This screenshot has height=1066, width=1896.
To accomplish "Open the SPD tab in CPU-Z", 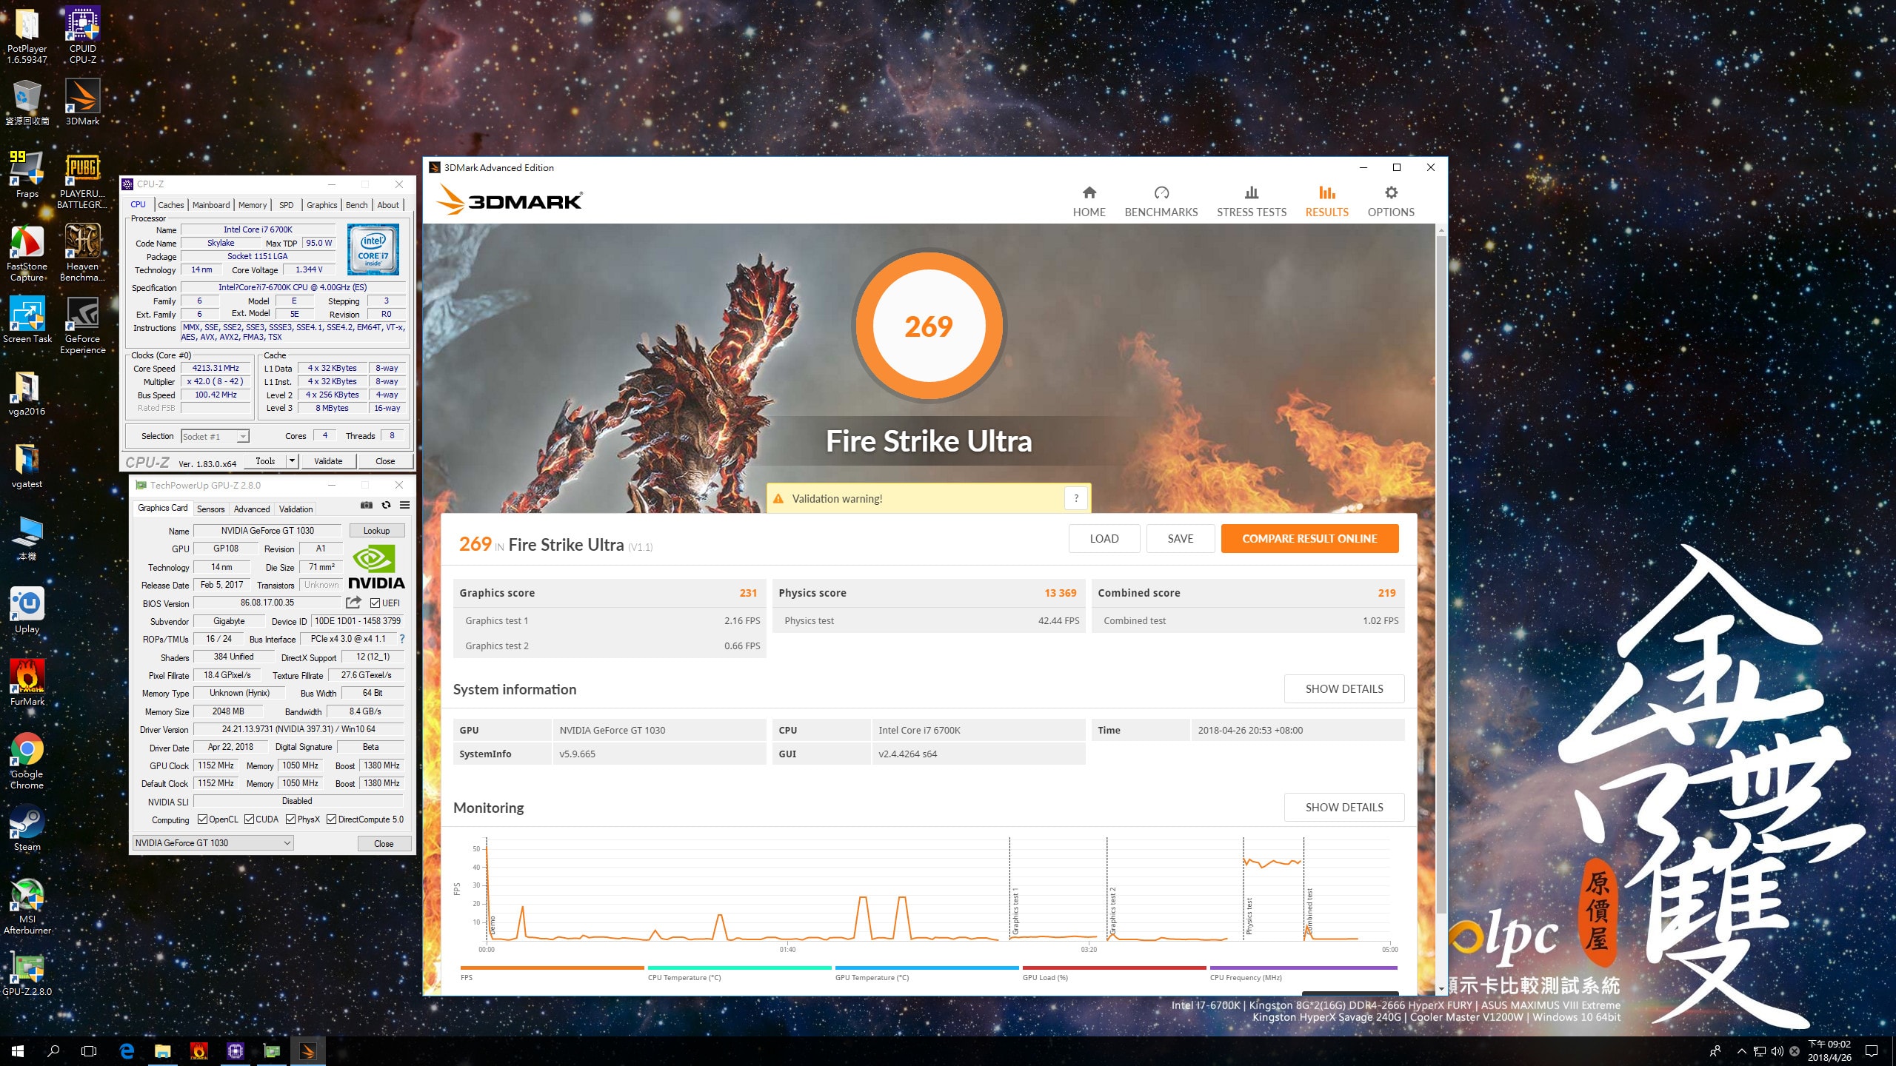I will point(286,205).
